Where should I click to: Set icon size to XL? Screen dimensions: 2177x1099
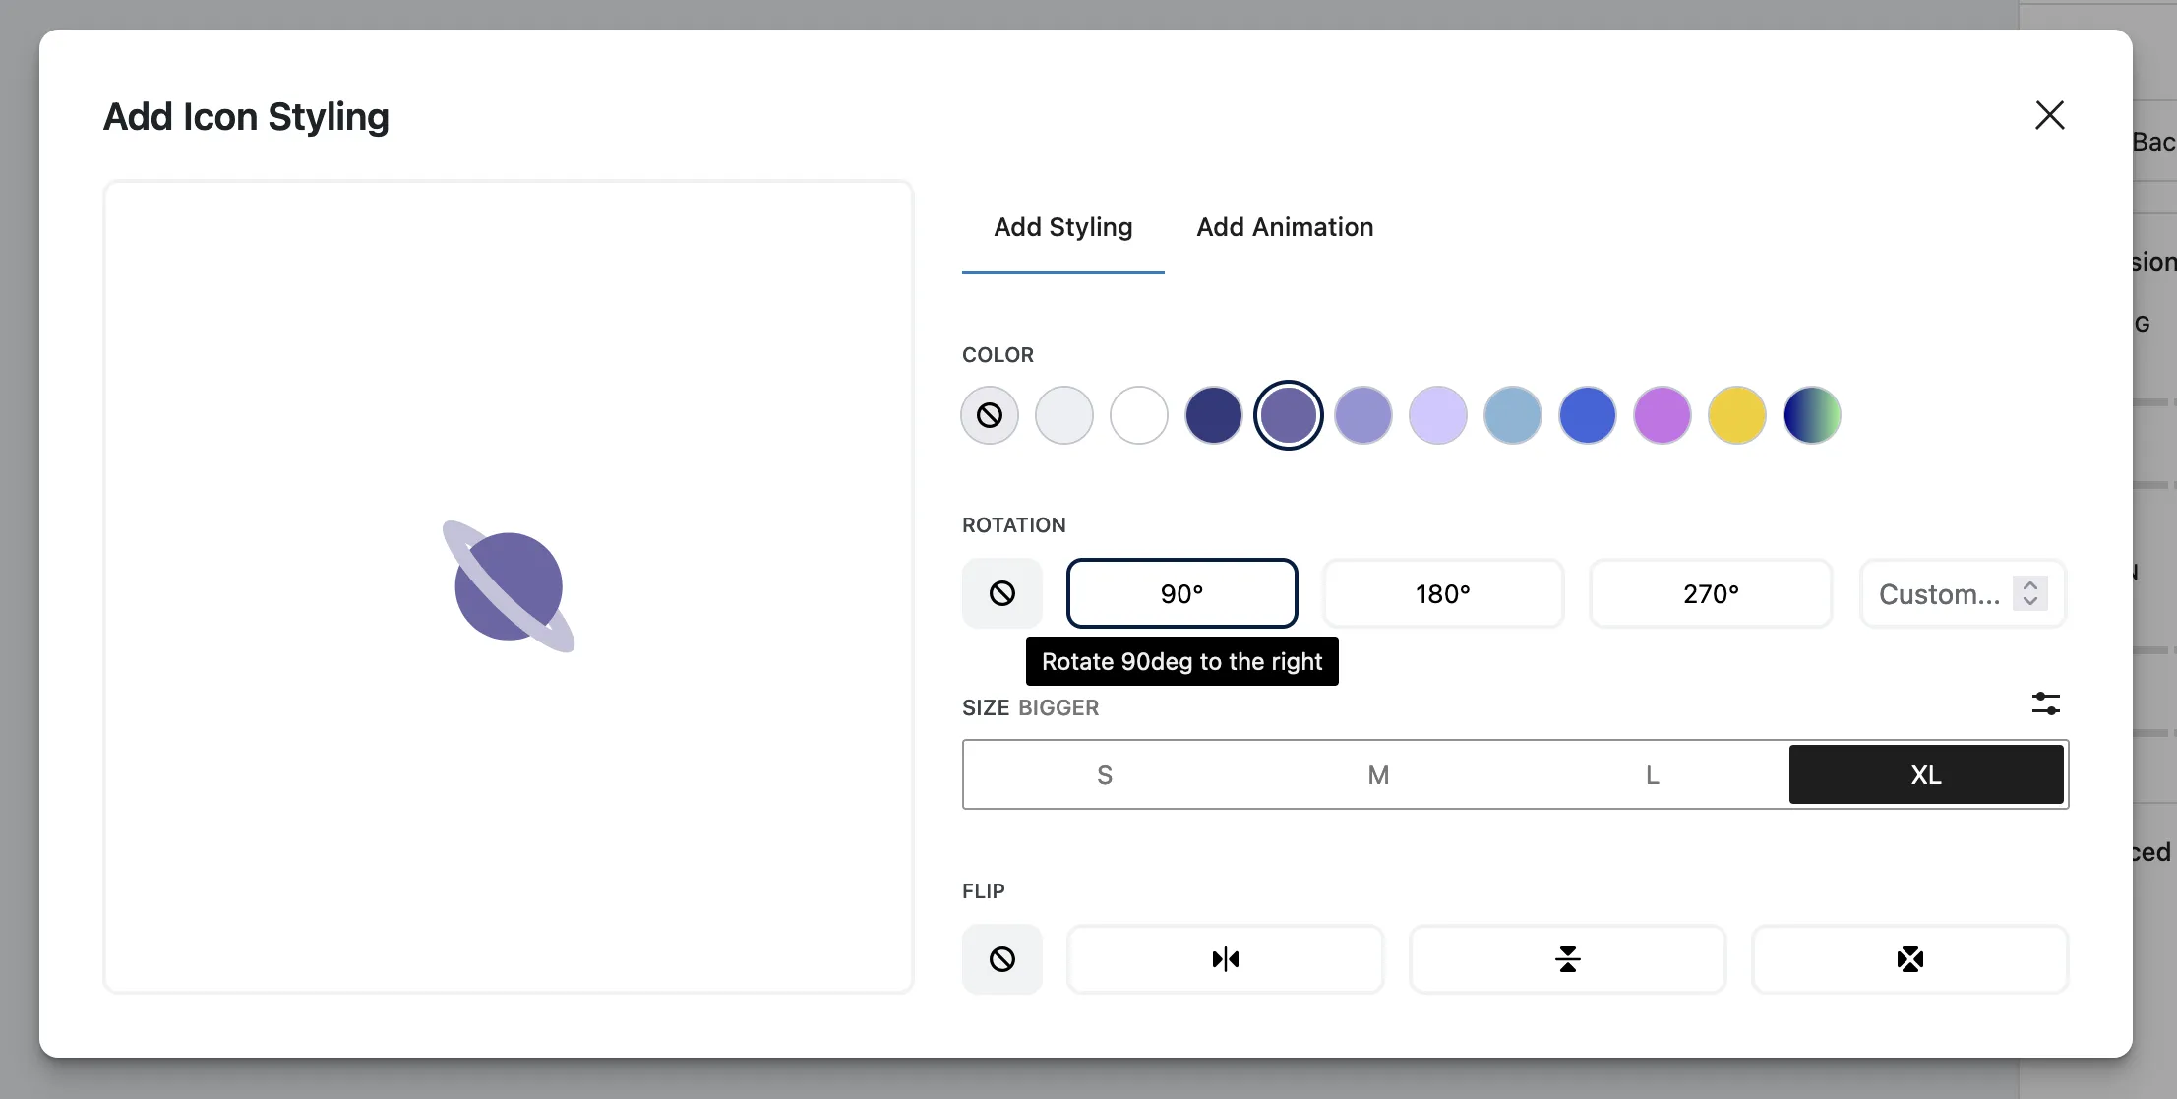tap(1925, 774)
